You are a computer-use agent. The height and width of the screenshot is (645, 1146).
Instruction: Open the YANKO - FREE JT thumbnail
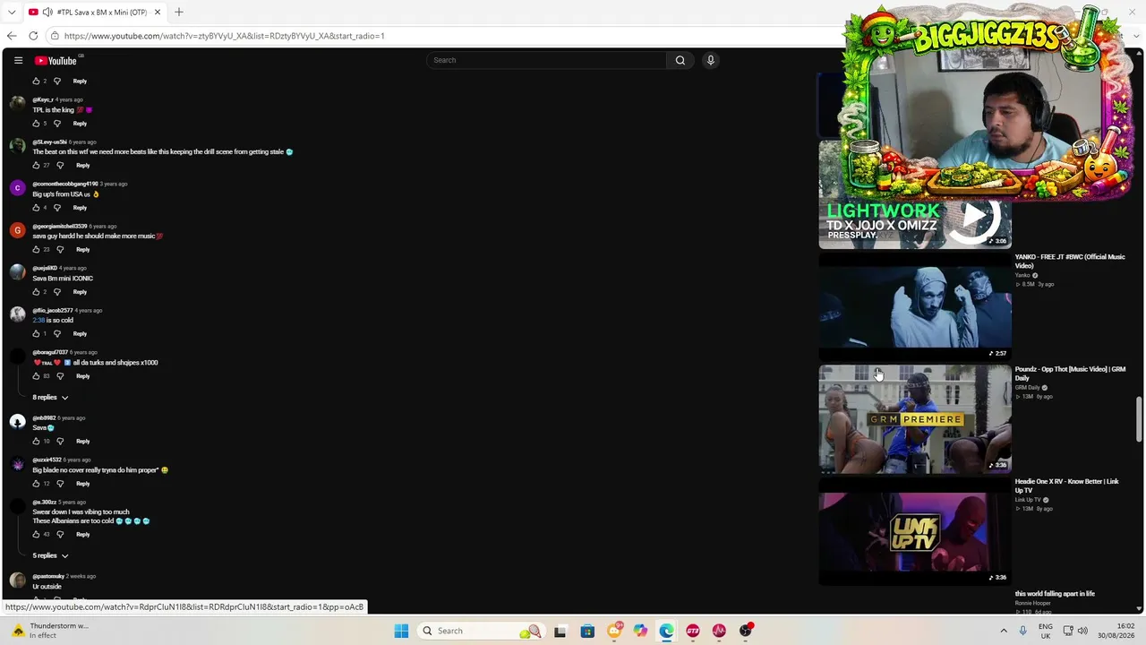[915, 306]
